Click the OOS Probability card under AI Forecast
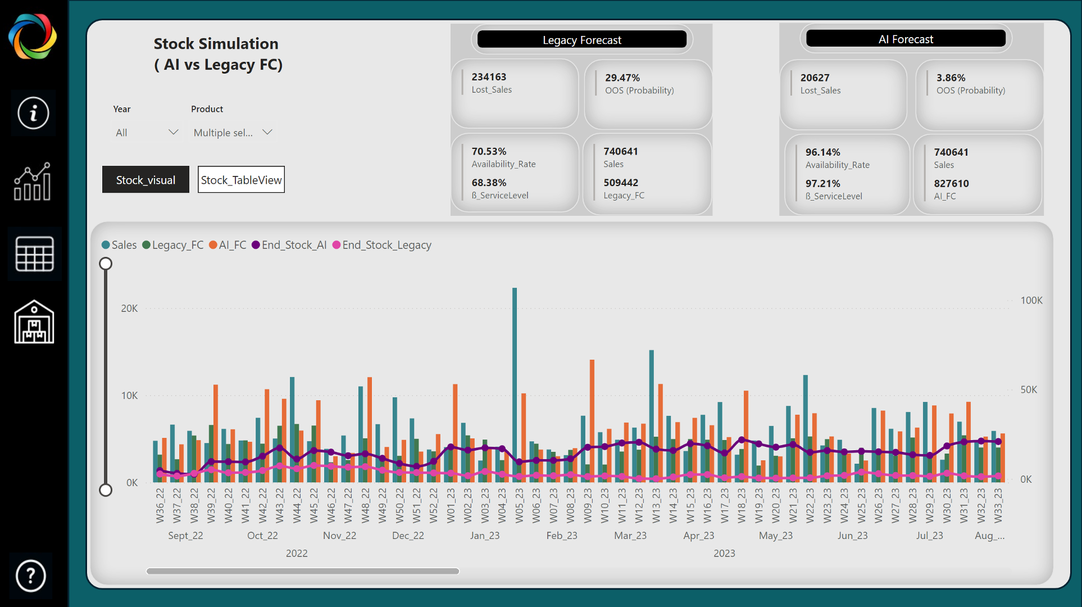 [x=979, y=93]
